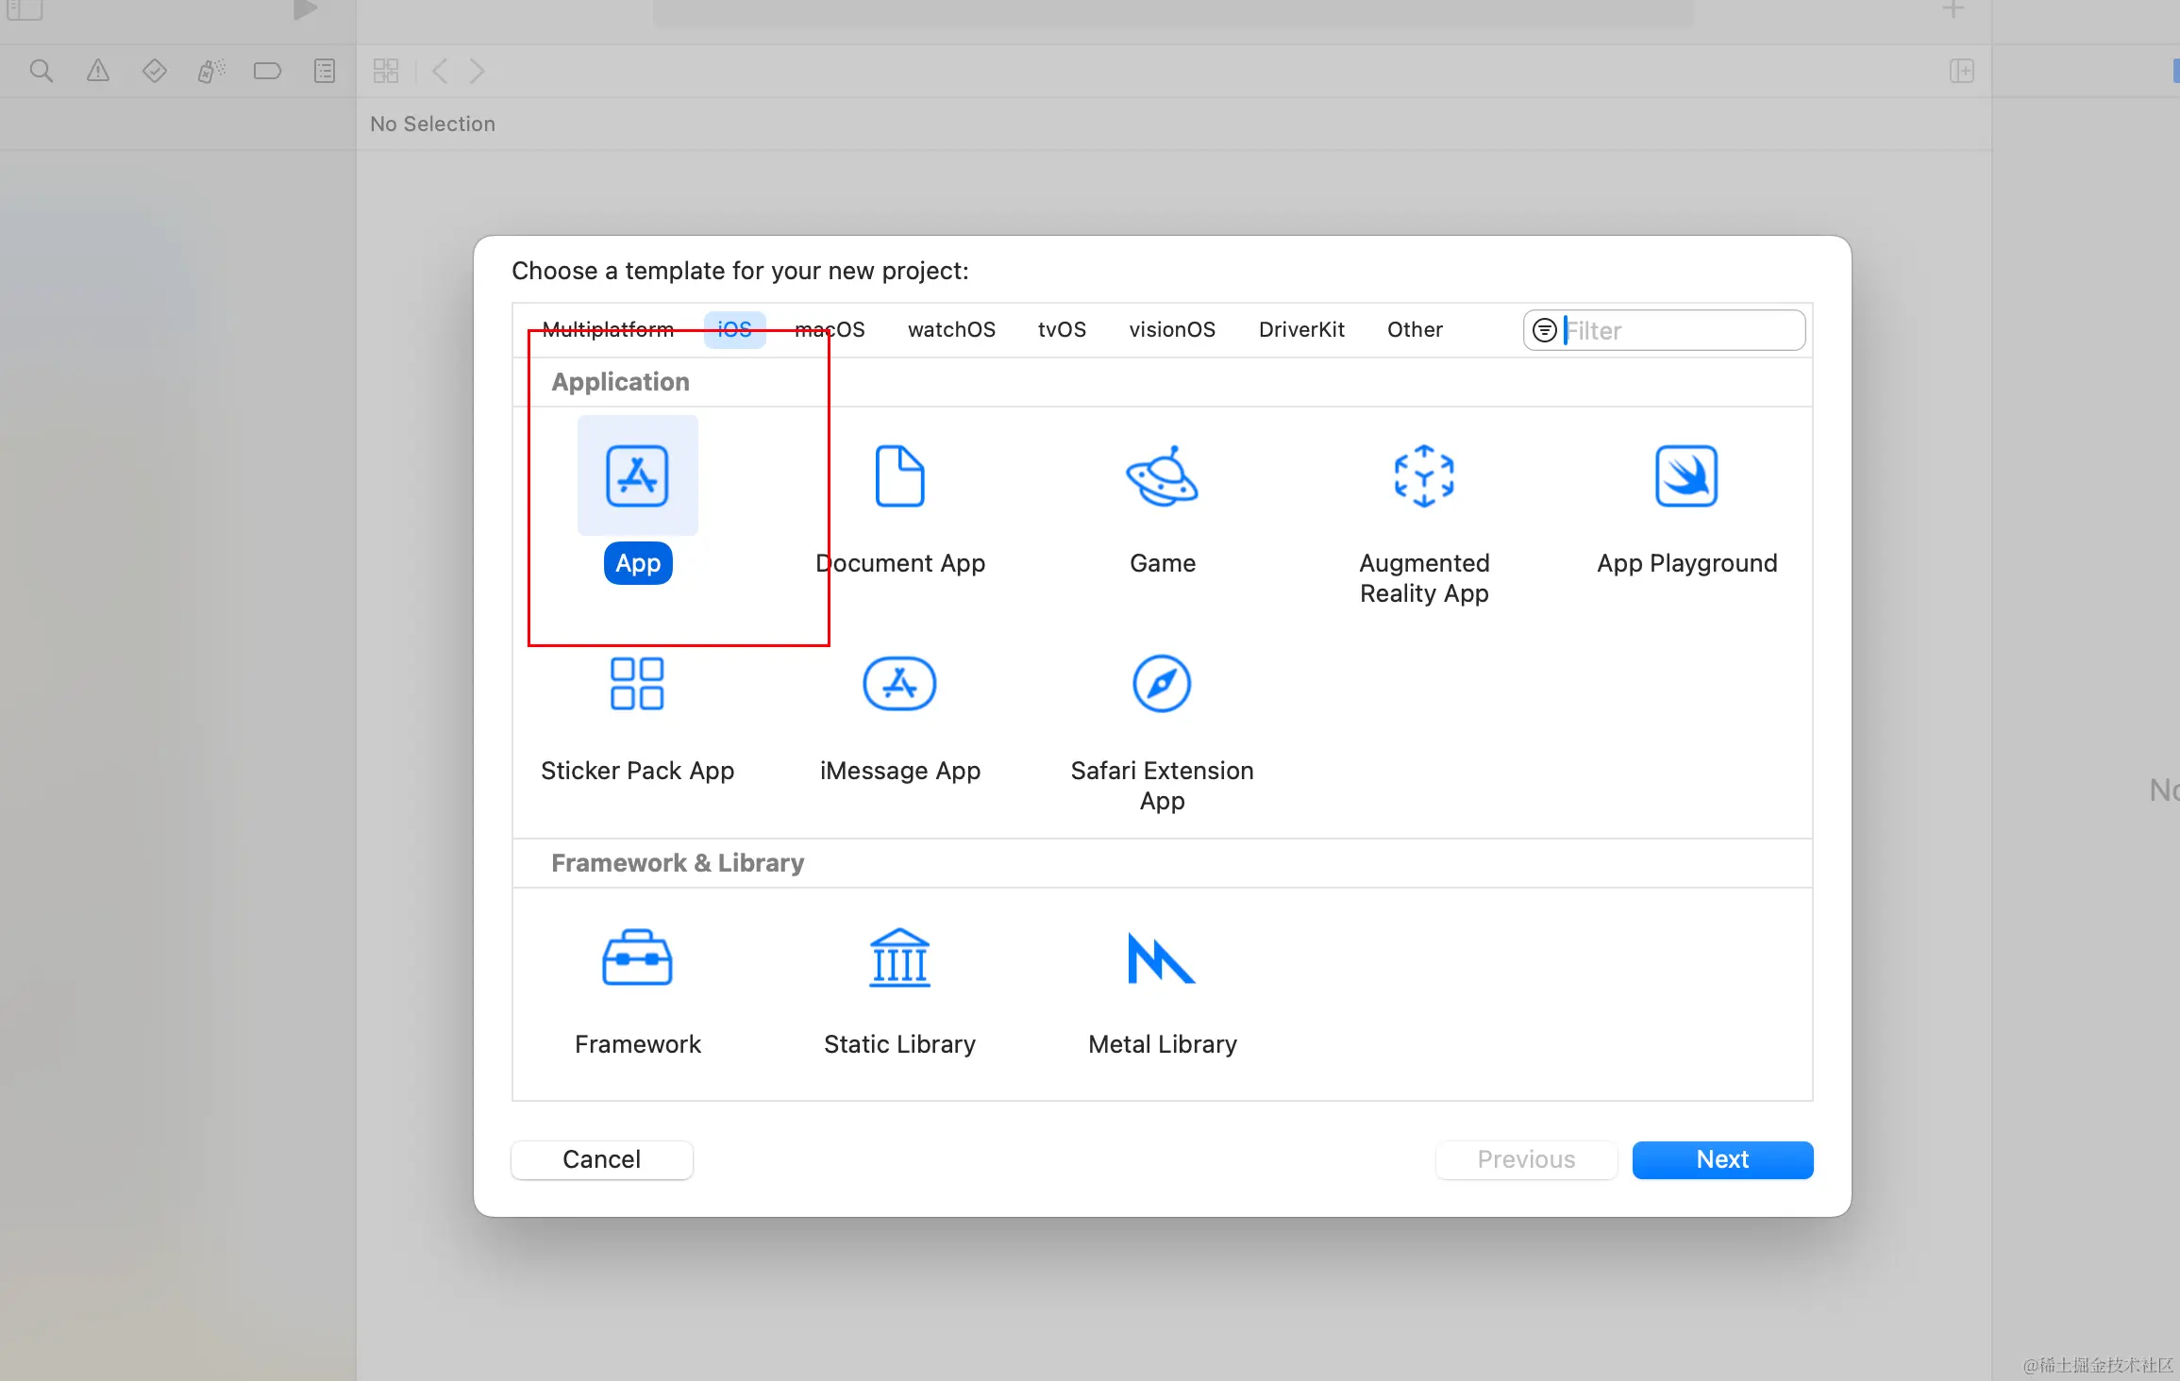This screenshot has height=1381, width=2180.
Task: Open the filter options icon
Action: tap(1544, 330)
